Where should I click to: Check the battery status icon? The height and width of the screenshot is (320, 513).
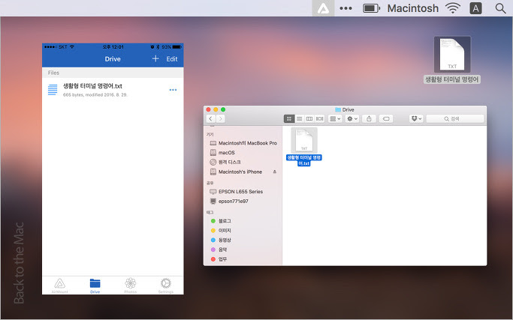coord(371,8)
